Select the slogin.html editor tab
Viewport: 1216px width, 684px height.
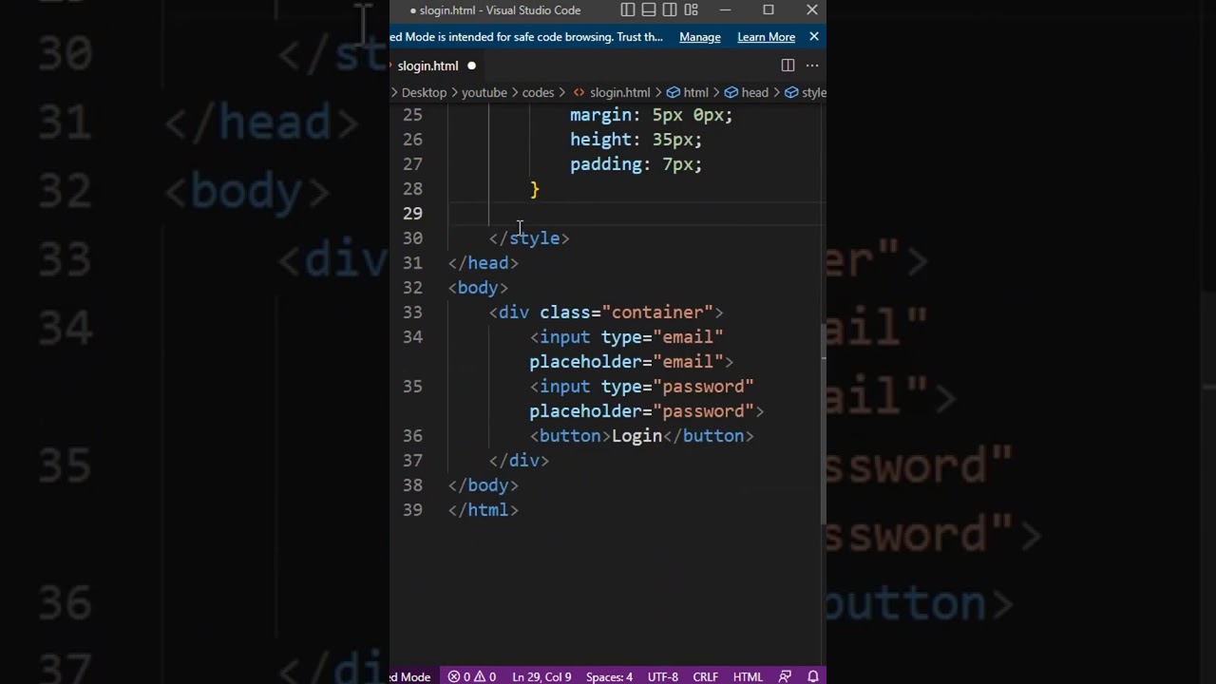(427, 66)
